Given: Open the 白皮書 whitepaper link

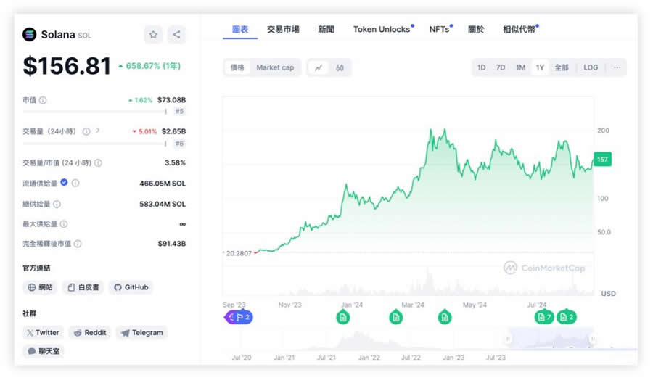Looking at the screenshot, I should 83,287.
